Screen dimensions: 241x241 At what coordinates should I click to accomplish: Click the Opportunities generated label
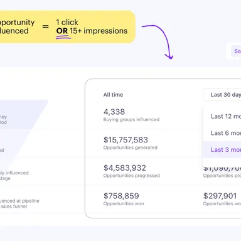131,147
